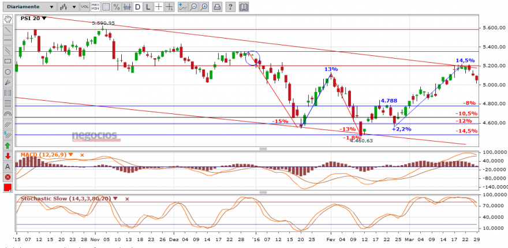Select the S-marked diagonal lines tool
The width and height of the screenshot is (508, 248).
point(8,135)
